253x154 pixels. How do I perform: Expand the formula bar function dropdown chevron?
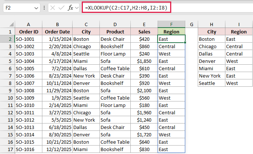tap(77, 8)
